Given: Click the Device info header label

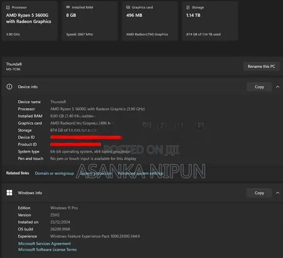Looking at the screenshot, I should (x=28, y=87).
